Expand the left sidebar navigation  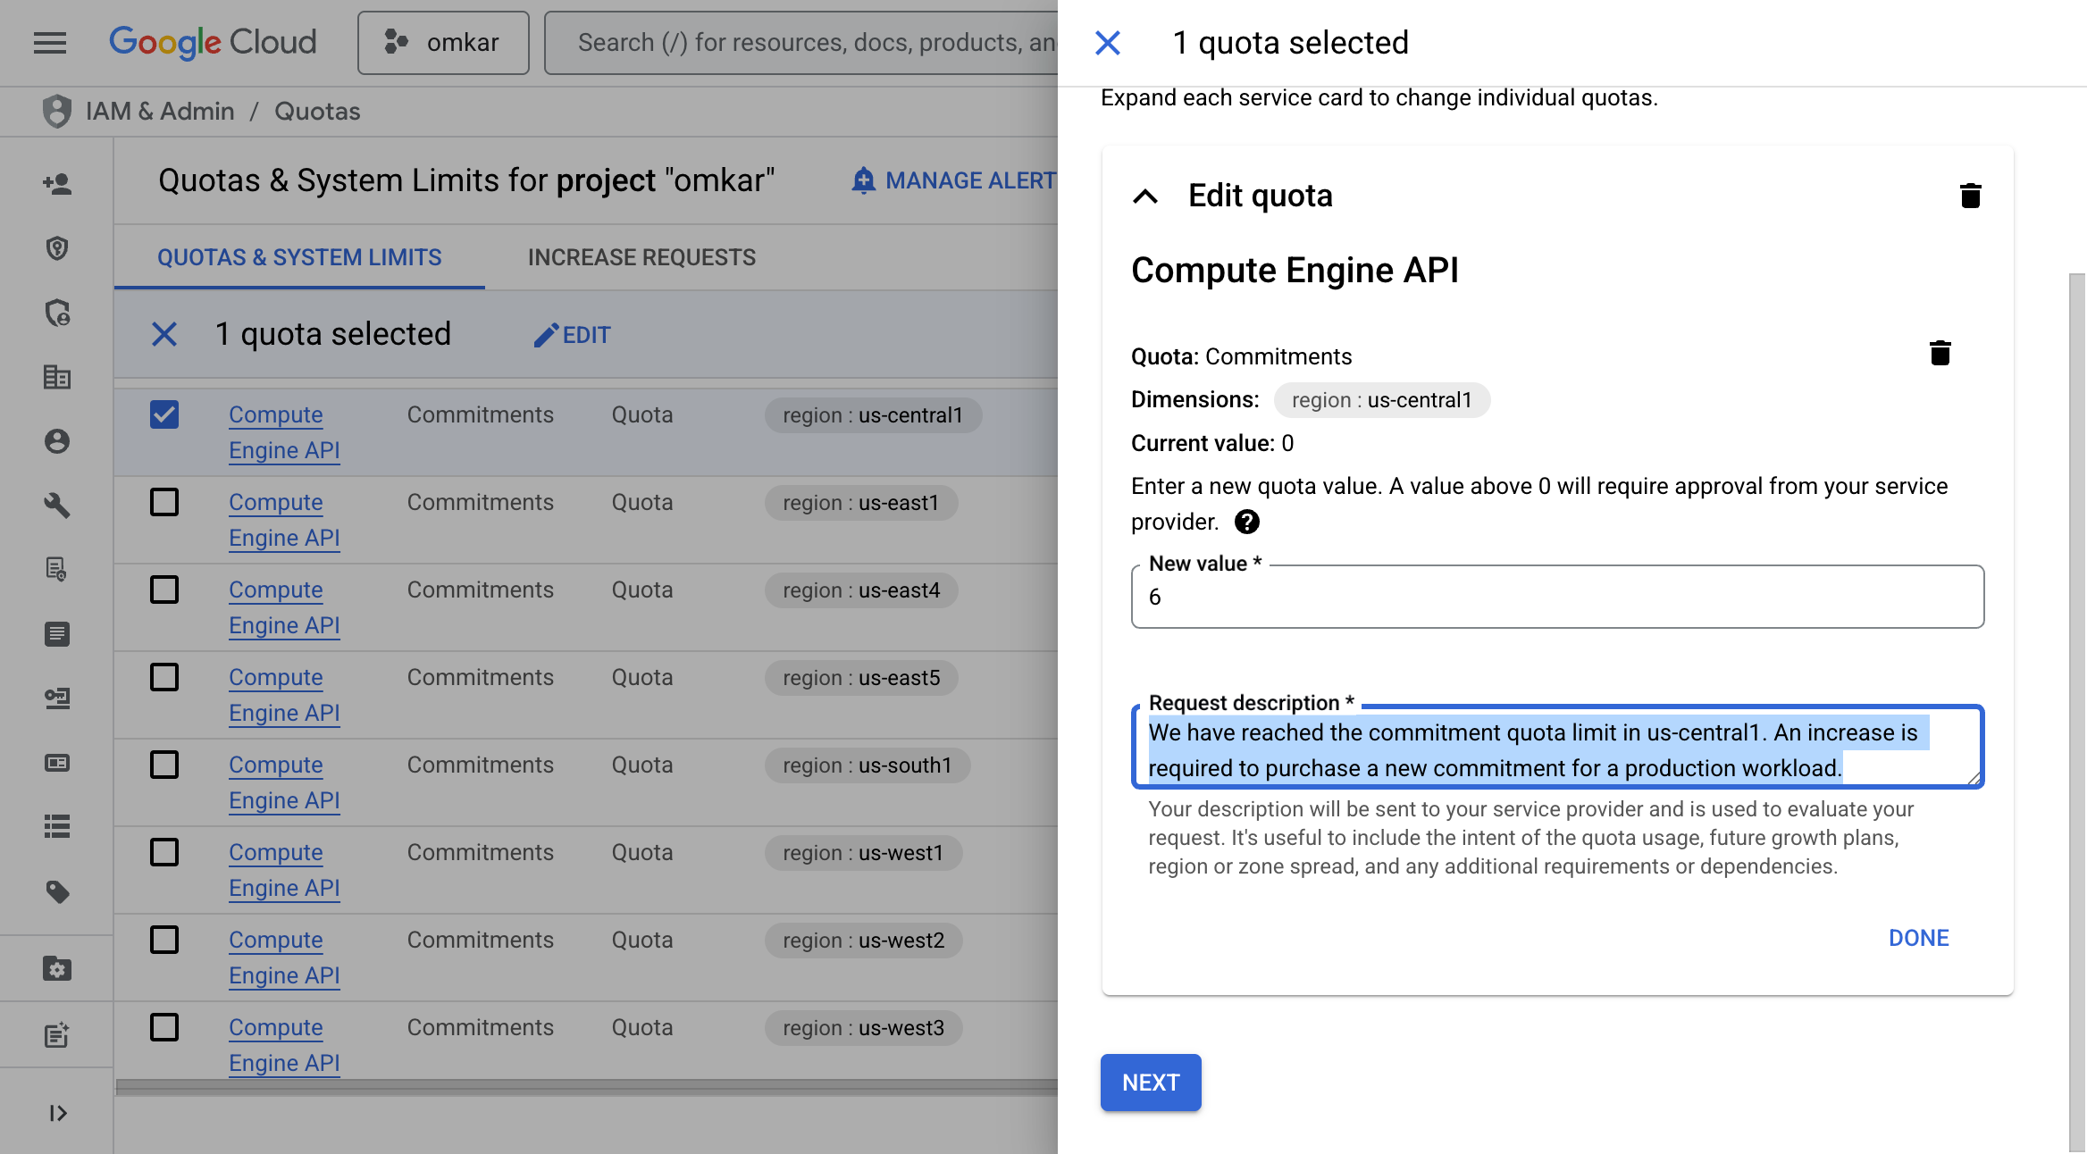pyautogui.click(x=57, y=1113)
